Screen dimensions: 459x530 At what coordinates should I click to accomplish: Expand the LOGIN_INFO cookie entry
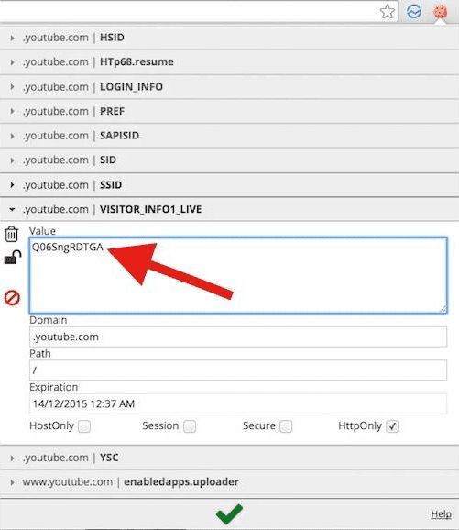pyautogui.click(x=229, y=87)
